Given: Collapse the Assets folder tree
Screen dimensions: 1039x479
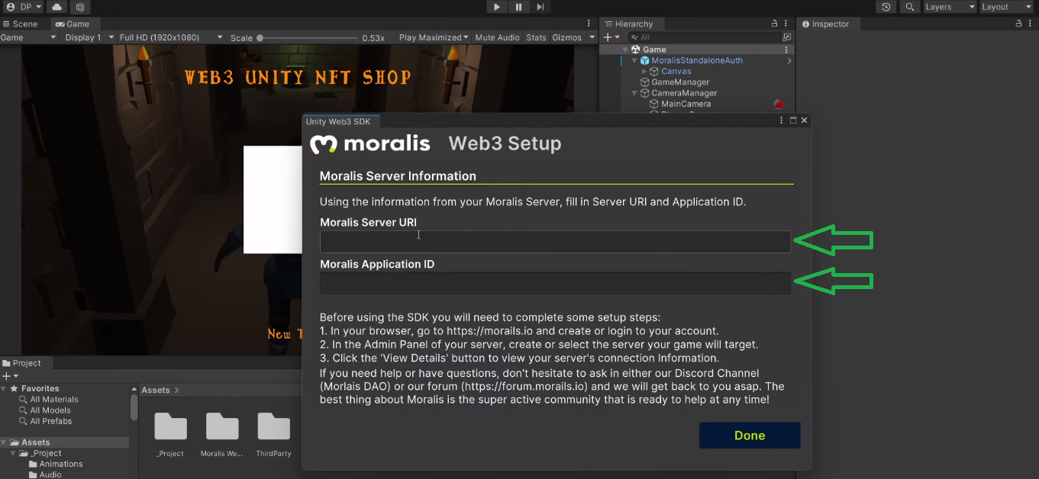Looking at the screenshot, I should pyautogui.click(x=5, y=442).
